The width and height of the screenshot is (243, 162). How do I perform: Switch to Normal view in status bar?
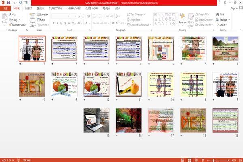pyautogui.click(x=183, y=160)
